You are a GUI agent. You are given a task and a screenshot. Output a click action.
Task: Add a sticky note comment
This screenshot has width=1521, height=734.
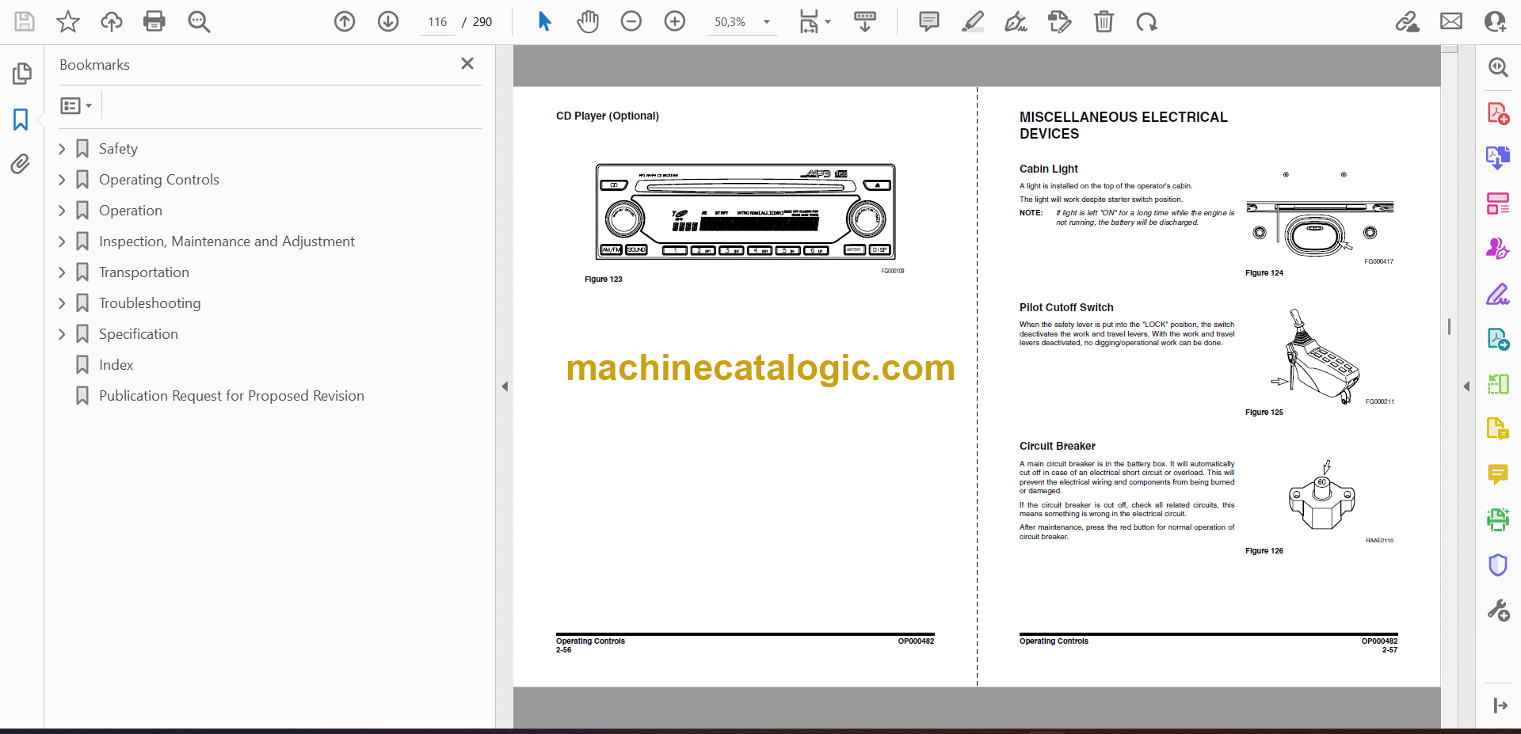pyautogui.click(x=928, y=21)
